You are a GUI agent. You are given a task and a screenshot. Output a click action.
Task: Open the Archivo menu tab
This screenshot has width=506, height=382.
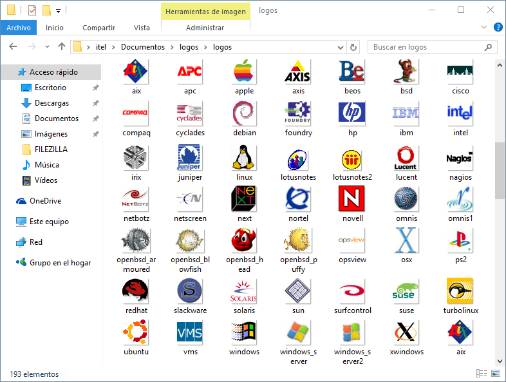19,28
